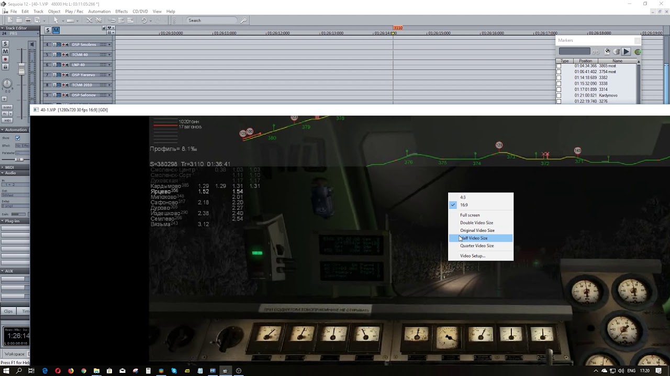The image size is (670, 376).
Task: Switch to the Clips tab
Action: 8,311
